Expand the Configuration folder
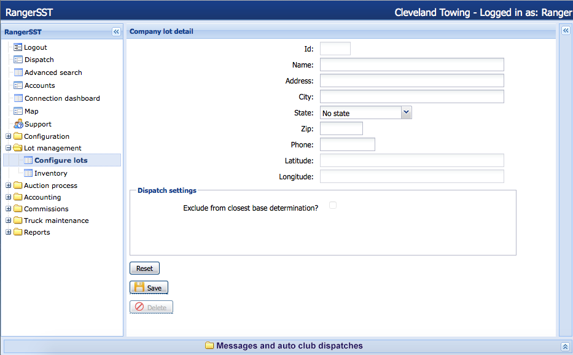 (8, 136)
